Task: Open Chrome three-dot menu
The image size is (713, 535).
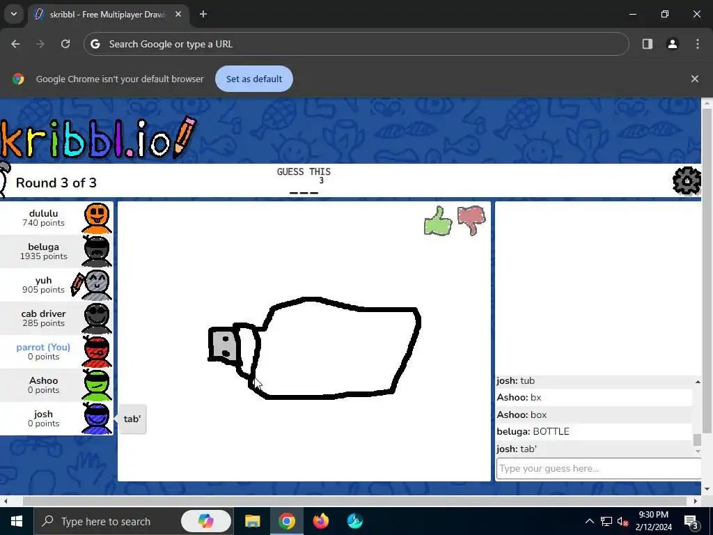Action: tap(698, 44)
